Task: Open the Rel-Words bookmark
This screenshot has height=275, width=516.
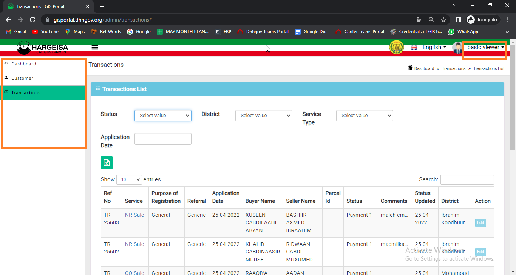Action: click(106, 32)
